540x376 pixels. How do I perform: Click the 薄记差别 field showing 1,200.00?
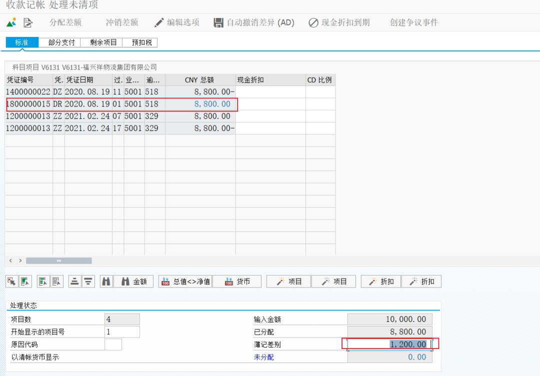[390, 344]
